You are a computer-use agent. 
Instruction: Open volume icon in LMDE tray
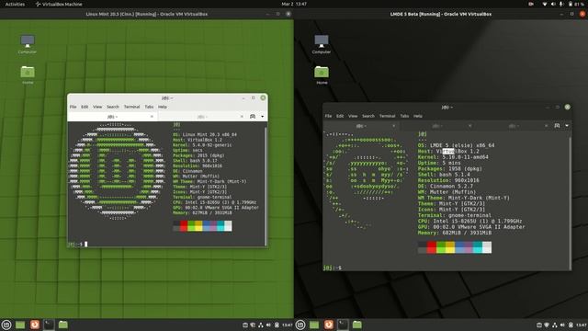(x=562, y=325)
